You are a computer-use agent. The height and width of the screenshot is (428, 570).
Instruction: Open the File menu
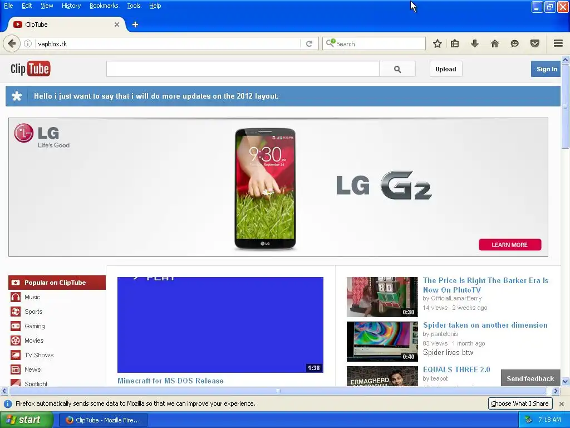[x=8, y=6]
